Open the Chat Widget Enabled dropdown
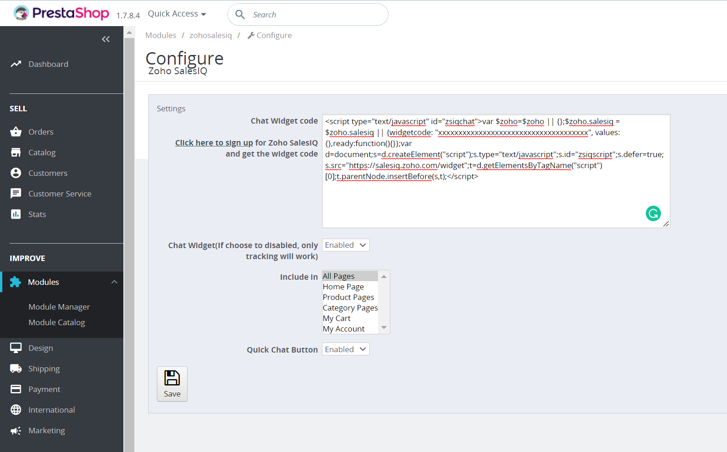The width and height of the screenshot is (727, 452). [x=346, y=245]
